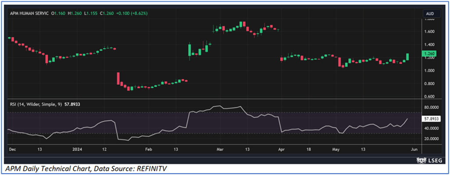Click the May date label on the time axis
This screenshot has height=175, width=450.
(x=336, y=149)
